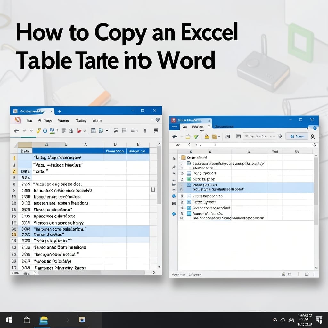This screenshot has width=328, height=328.
Task: Tick the small square box beside row 1409
Action: pos(153,190)
